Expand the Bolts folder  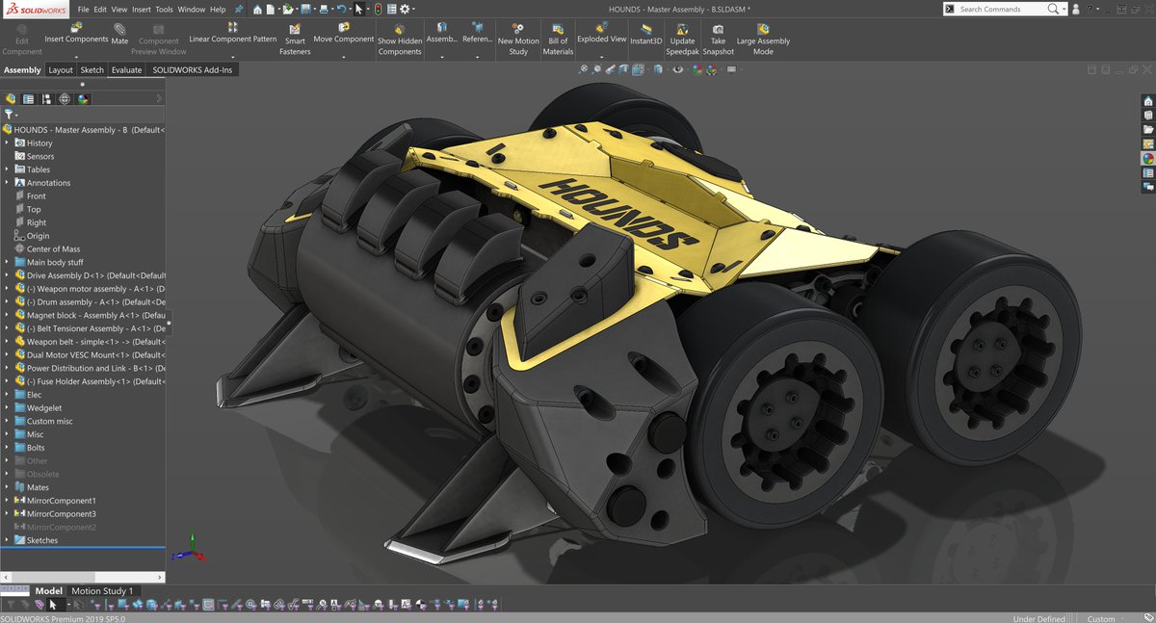[x=7, y=448]
